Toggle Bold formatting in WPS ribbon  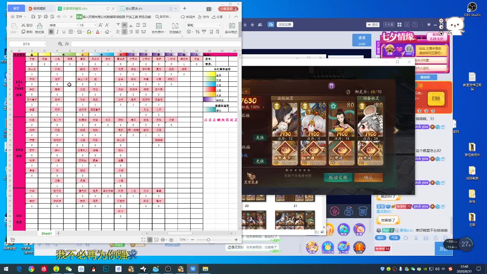click(x=51, y=32)
